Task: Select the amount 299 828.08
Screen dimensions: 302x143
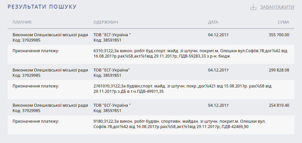Action: pyautogui.click(x=279, y=70)
